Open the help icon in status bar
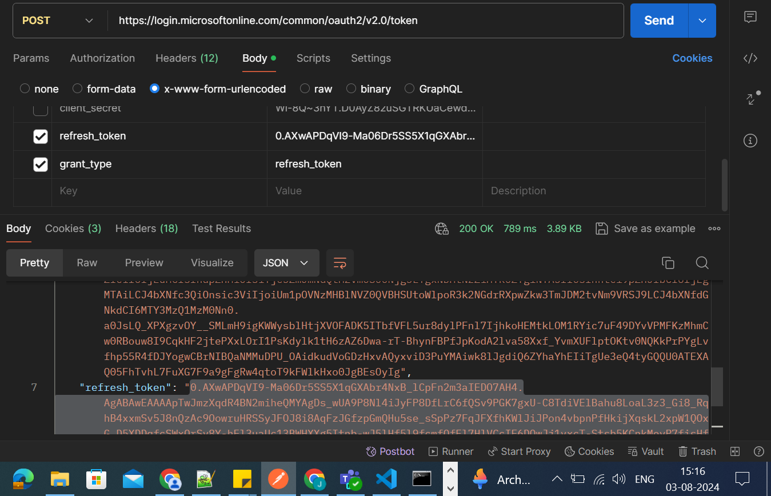771x496 pixels. coord(759,451)
